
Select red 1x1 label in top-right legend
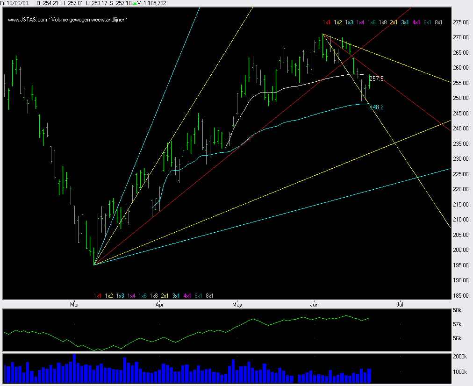coord(327,22)
